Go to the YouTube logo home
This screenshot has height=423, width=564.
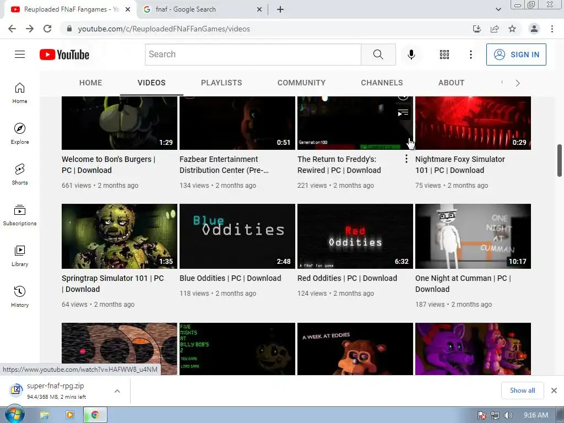pyautogui.click(x=64, y=55)
